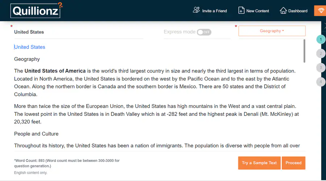
Task: Select the step 4 circle indicator
Action: (321, 82)
